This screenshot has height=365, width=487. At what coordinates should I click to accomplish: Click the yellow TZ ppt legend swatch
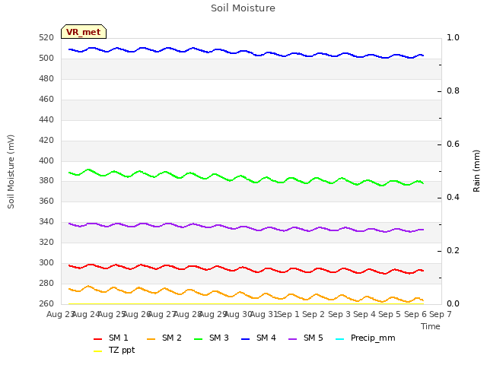(98, 351)
